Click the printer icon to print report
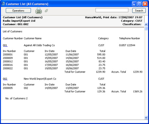 coord(38,11)
